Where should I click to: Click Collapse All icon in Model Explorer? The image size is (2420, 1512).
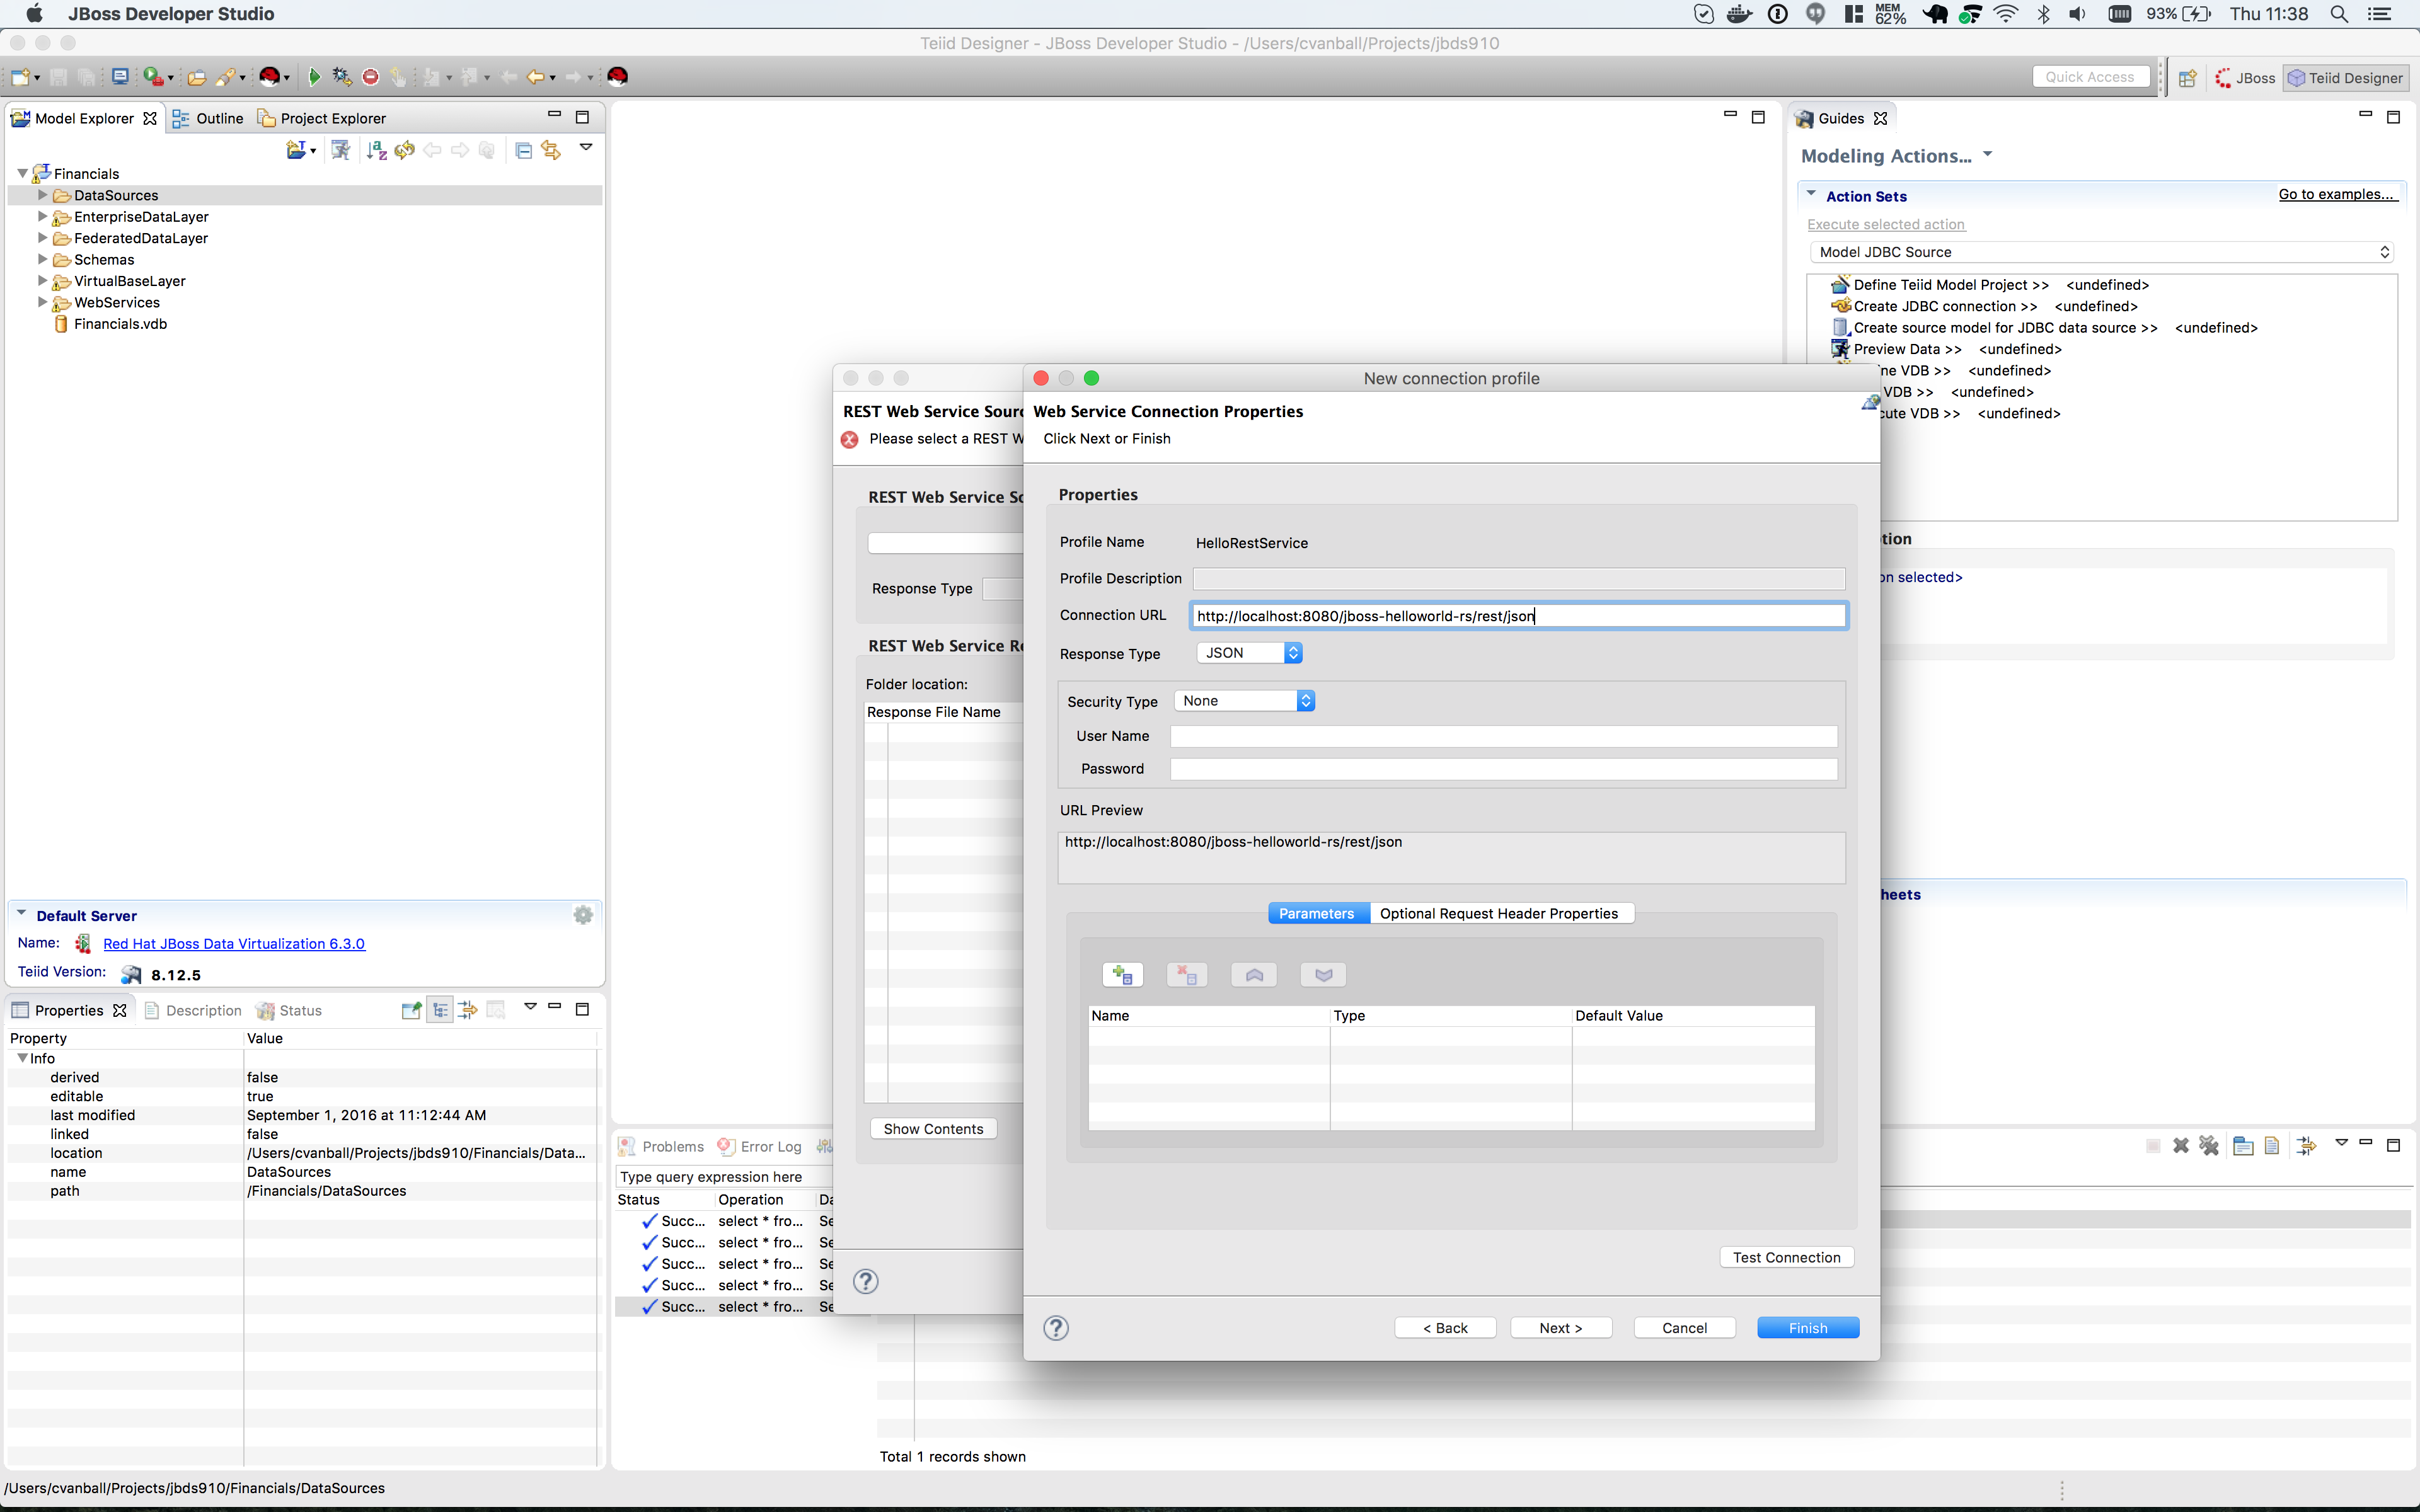523,150
